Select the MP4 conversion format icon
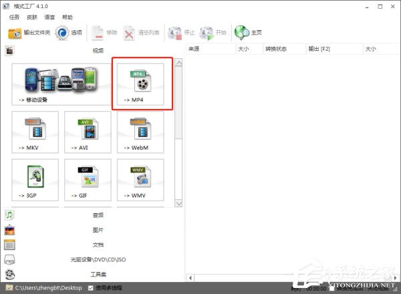 tap(140, 83)
